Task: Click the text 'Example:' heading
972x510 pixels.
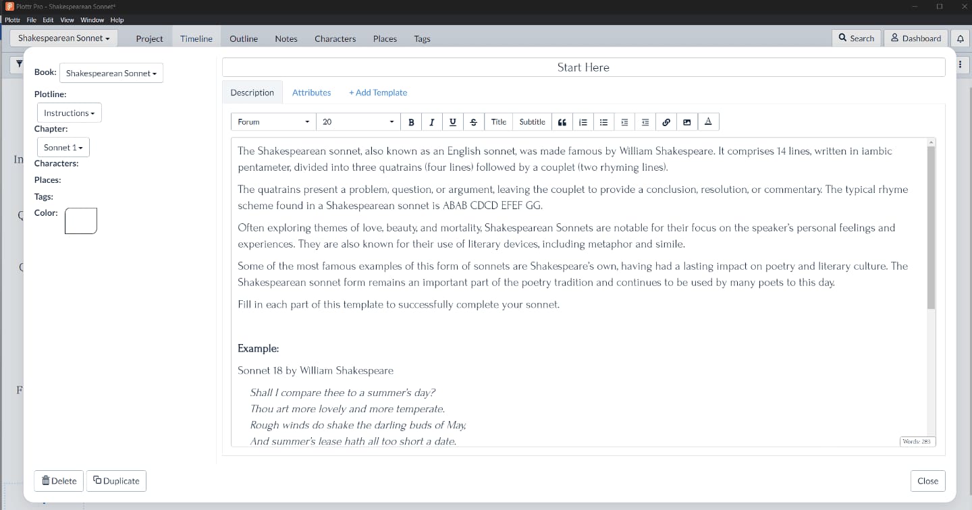Action: point(258,349)
